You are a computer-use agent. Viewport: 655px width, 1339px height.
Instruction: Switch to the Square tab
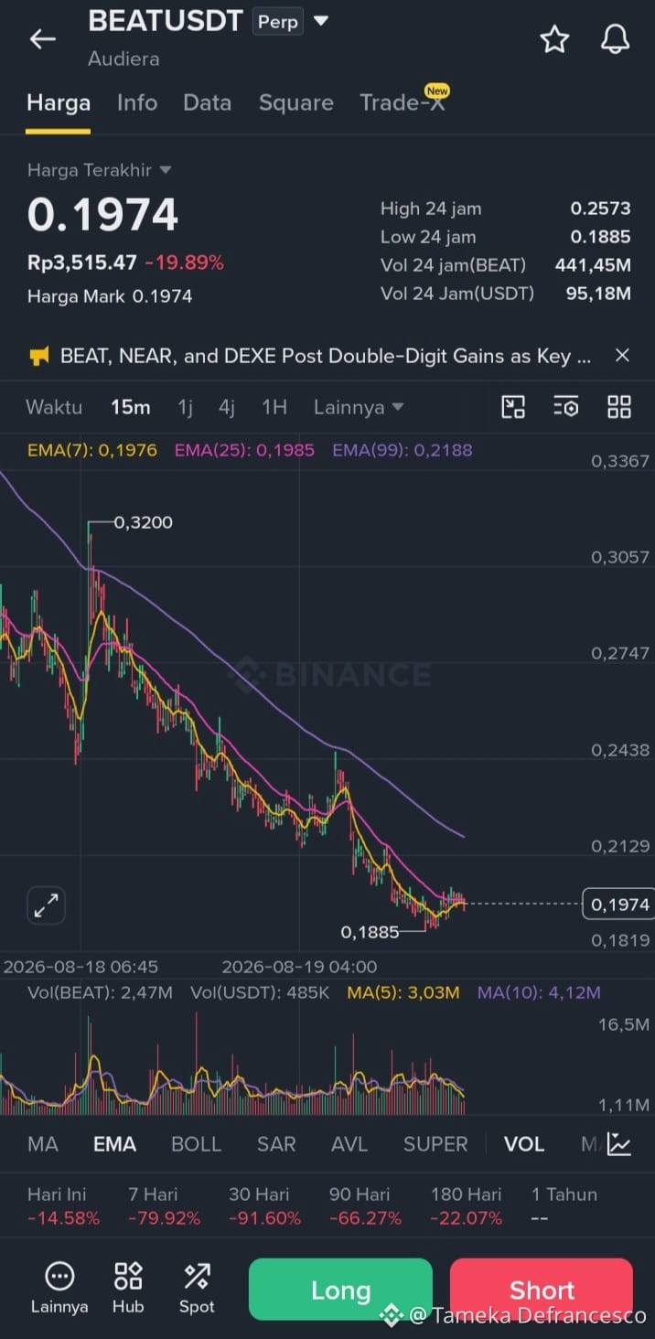tap(295, 102)
